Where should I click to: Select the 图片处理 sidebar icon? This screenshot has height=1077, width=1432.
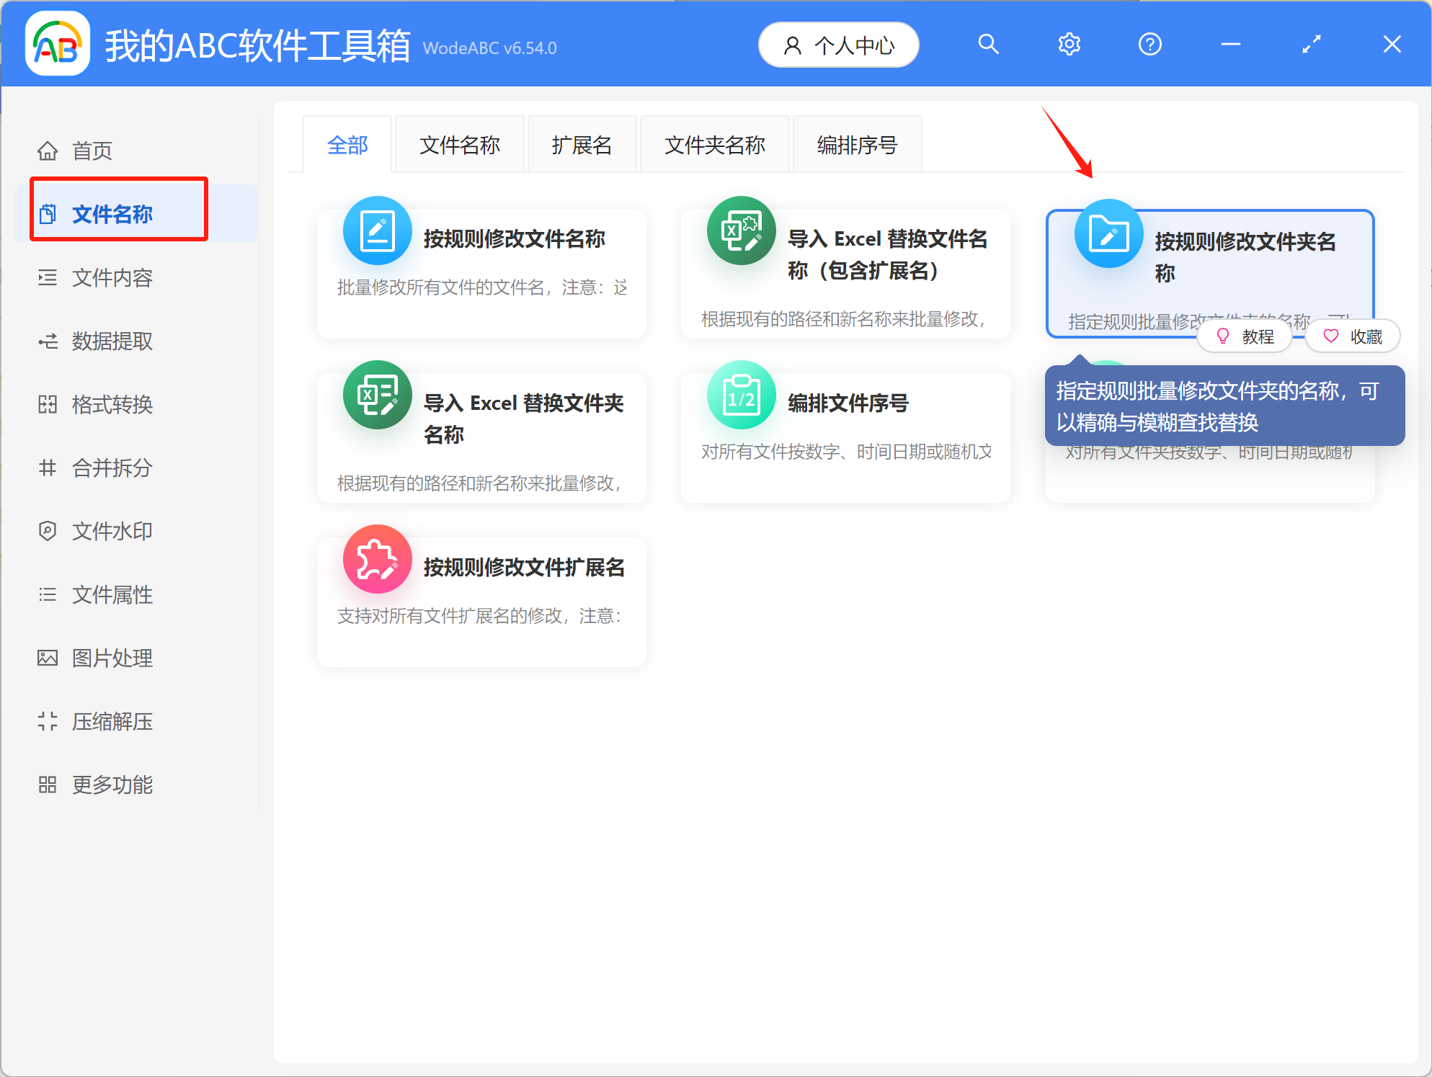(x=112, y=658)
